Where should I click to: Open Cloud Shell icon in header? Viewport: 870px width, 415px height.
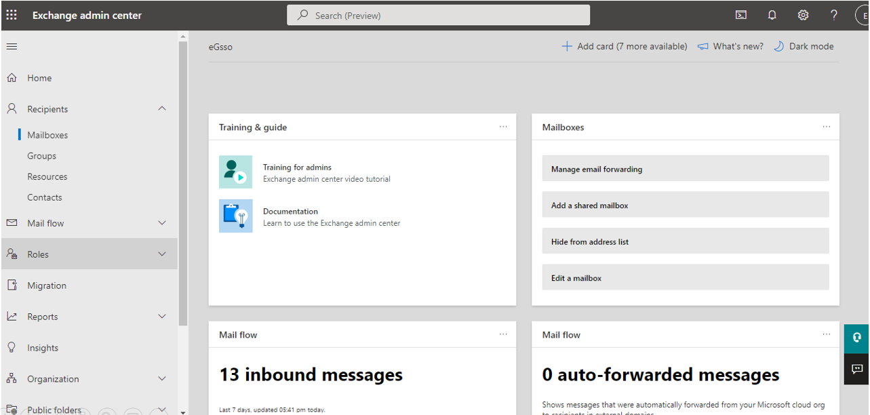click(741, 15)
